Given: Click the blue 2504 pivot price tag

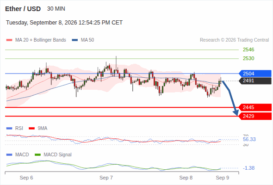Looking at the screenshot, I should (x=255, y=74).
